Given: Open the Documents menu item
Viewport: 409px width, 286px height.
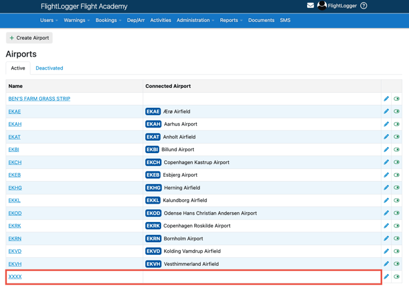Looking at the screenshot, I should pyautogui.click(x=261, y=20).
